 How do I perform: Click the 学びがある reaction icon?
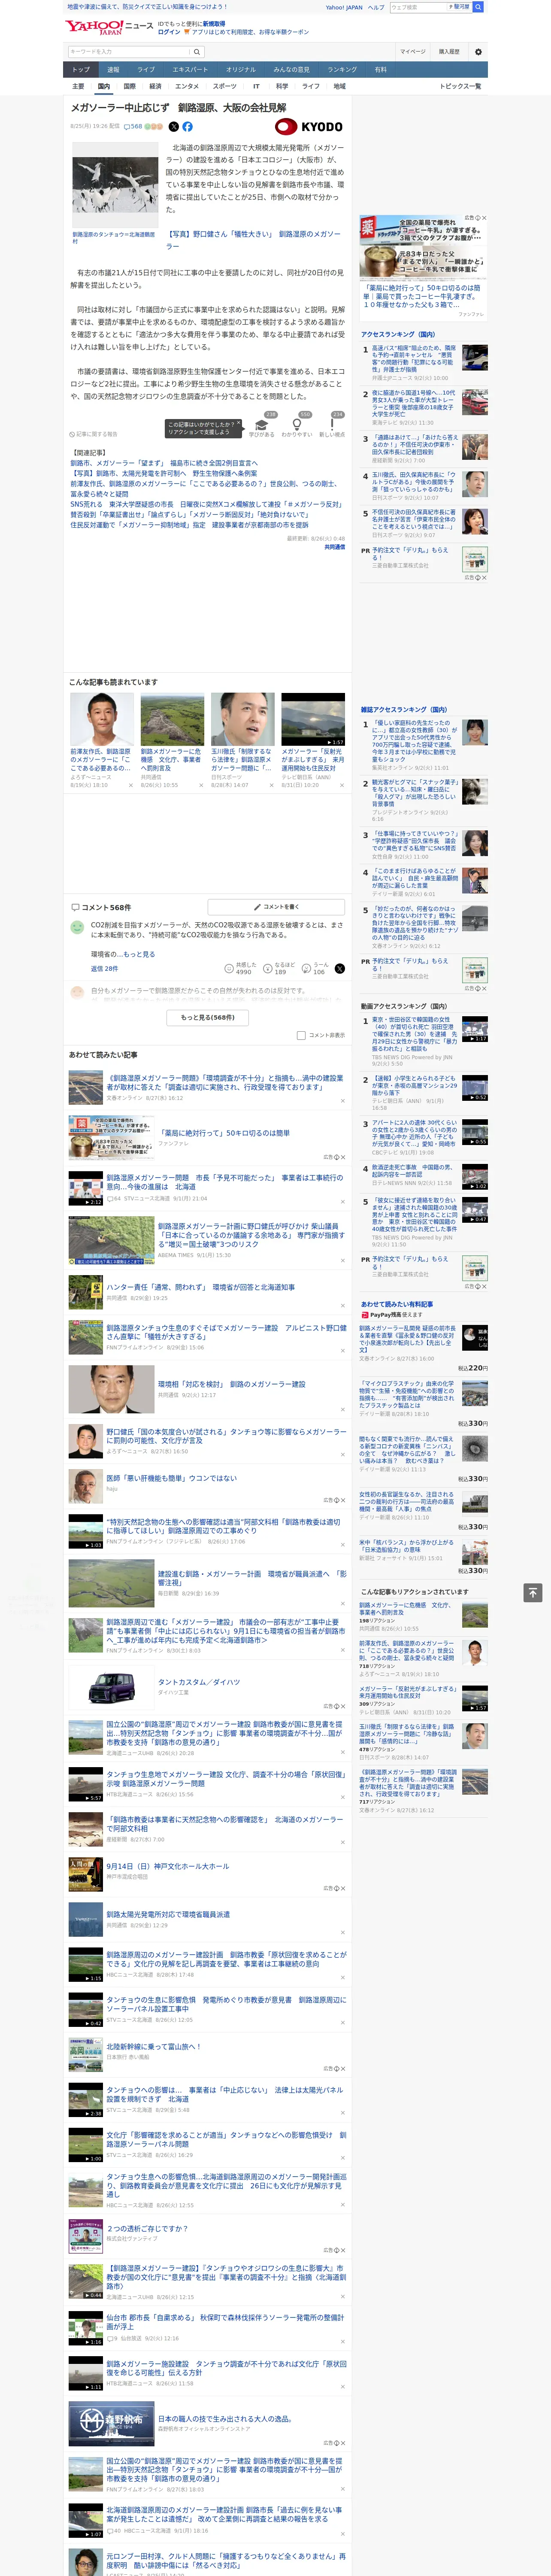(261, 424)
